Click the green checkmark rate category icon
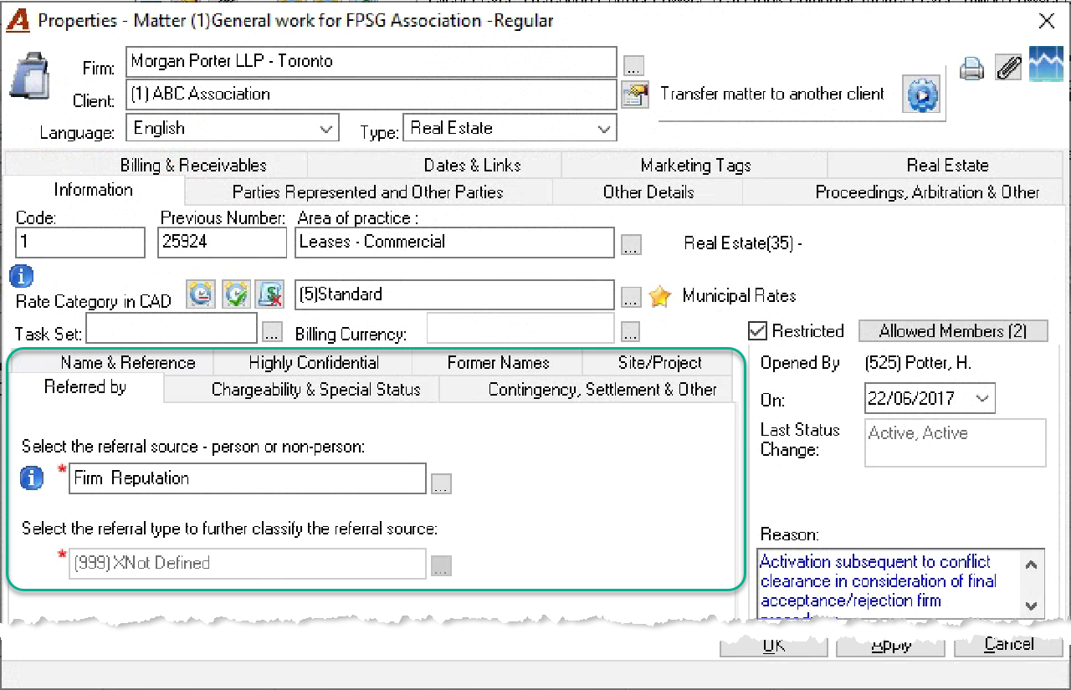The image size is (1071, 690). click(236, 294)
